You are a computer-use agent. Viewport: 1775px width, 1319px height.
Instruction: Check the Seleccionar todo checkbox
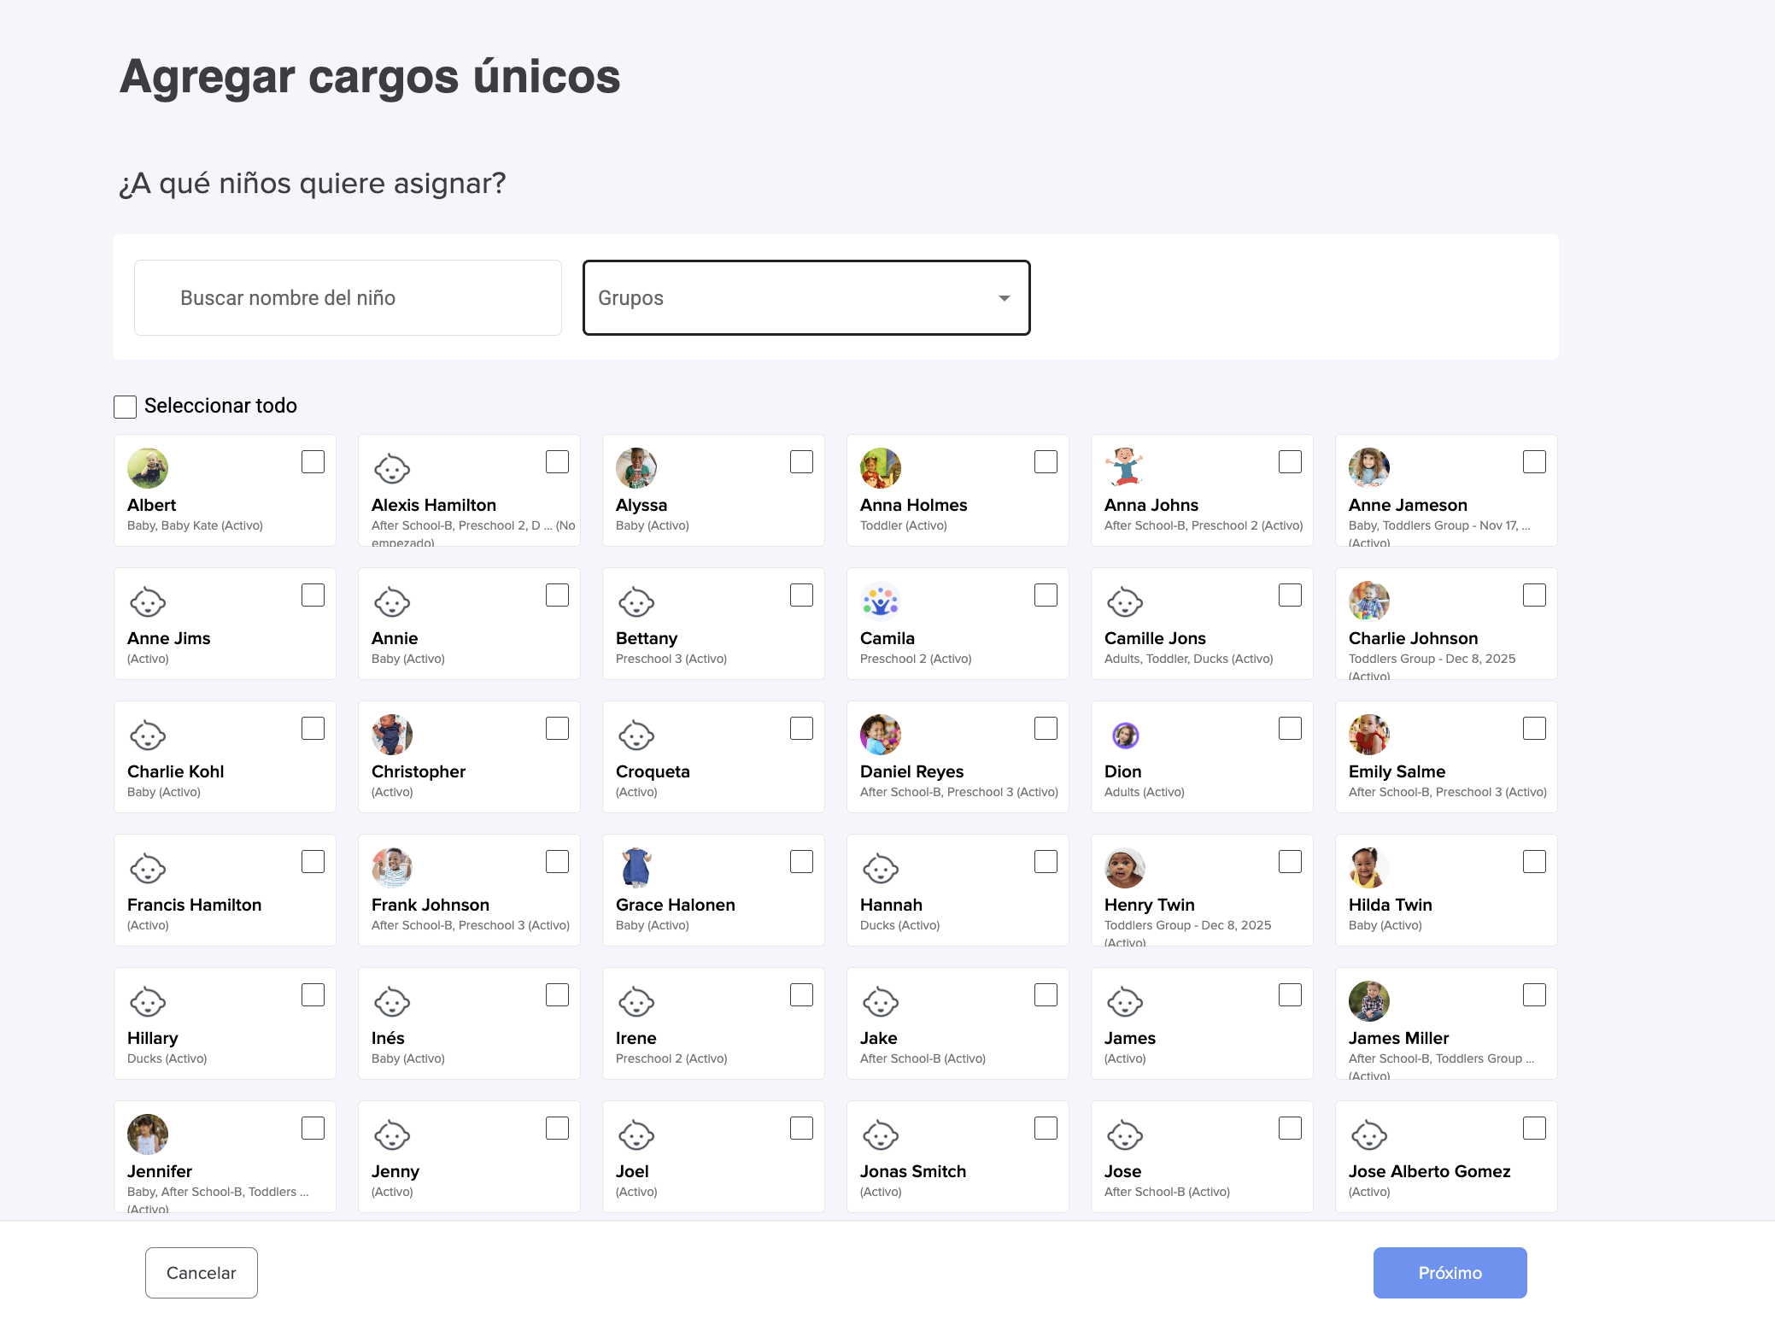[x=126, y=407]
